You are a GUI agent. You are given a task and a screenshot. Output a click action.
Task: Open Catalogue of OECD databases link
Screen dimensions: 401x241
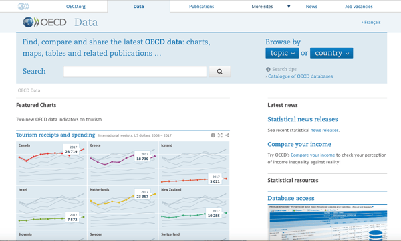click(300, 76)
